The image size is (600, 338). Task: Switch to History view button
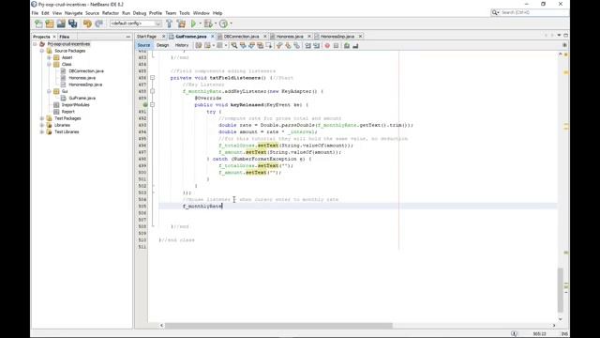click(x=182, y=45)
